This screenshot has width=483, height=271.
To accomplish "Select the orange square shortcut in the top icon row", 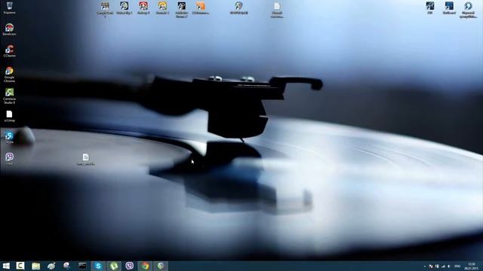I will 201,8.
